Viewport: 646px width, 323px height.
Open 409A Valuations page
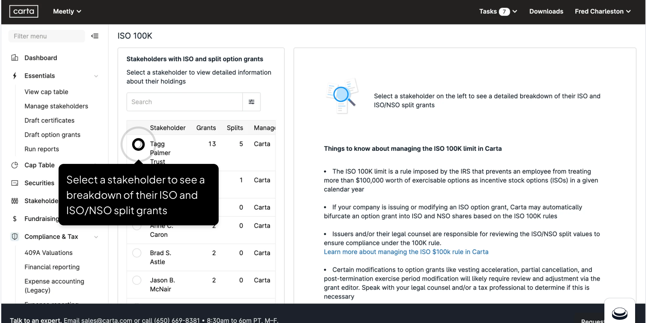(49, 253)
